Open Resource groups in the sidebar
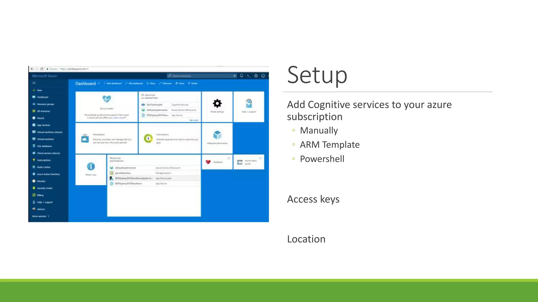Screen dimensions: 538x302 tap(45, 104)
